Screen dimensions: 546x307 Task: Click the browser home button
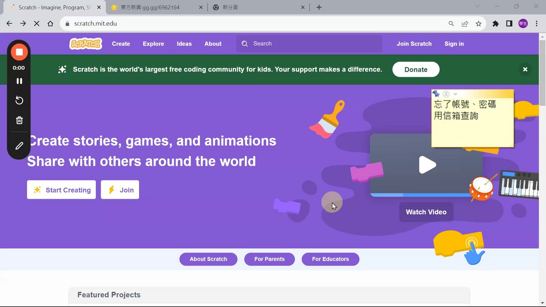click(x=50, y=23)
